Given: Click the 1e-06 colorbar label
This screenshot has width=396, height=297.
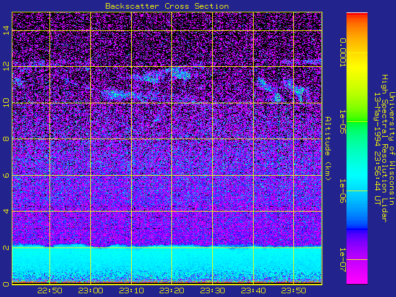Looking at the screenshot, I should tap(342, 191).
